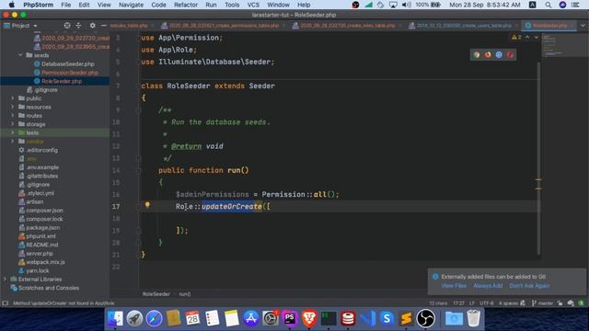Open the VCS menu
The height and width of the screenshot is (331, 589).
(253, 5)
